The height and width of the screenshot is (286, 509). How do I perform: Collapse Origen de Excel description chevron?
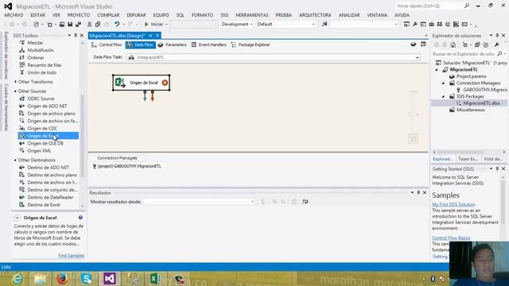(17, 218)
